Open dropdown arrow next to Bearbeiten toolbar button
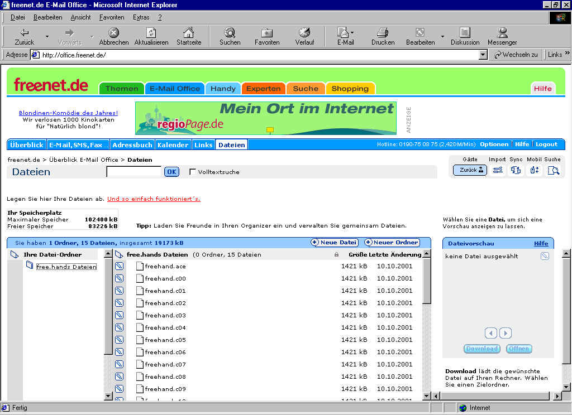The image size is (572, 415). [442, 36]
